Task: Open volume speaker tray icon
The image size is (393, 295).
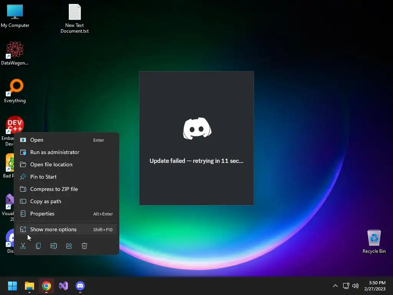Action: (x=355, y=286)
